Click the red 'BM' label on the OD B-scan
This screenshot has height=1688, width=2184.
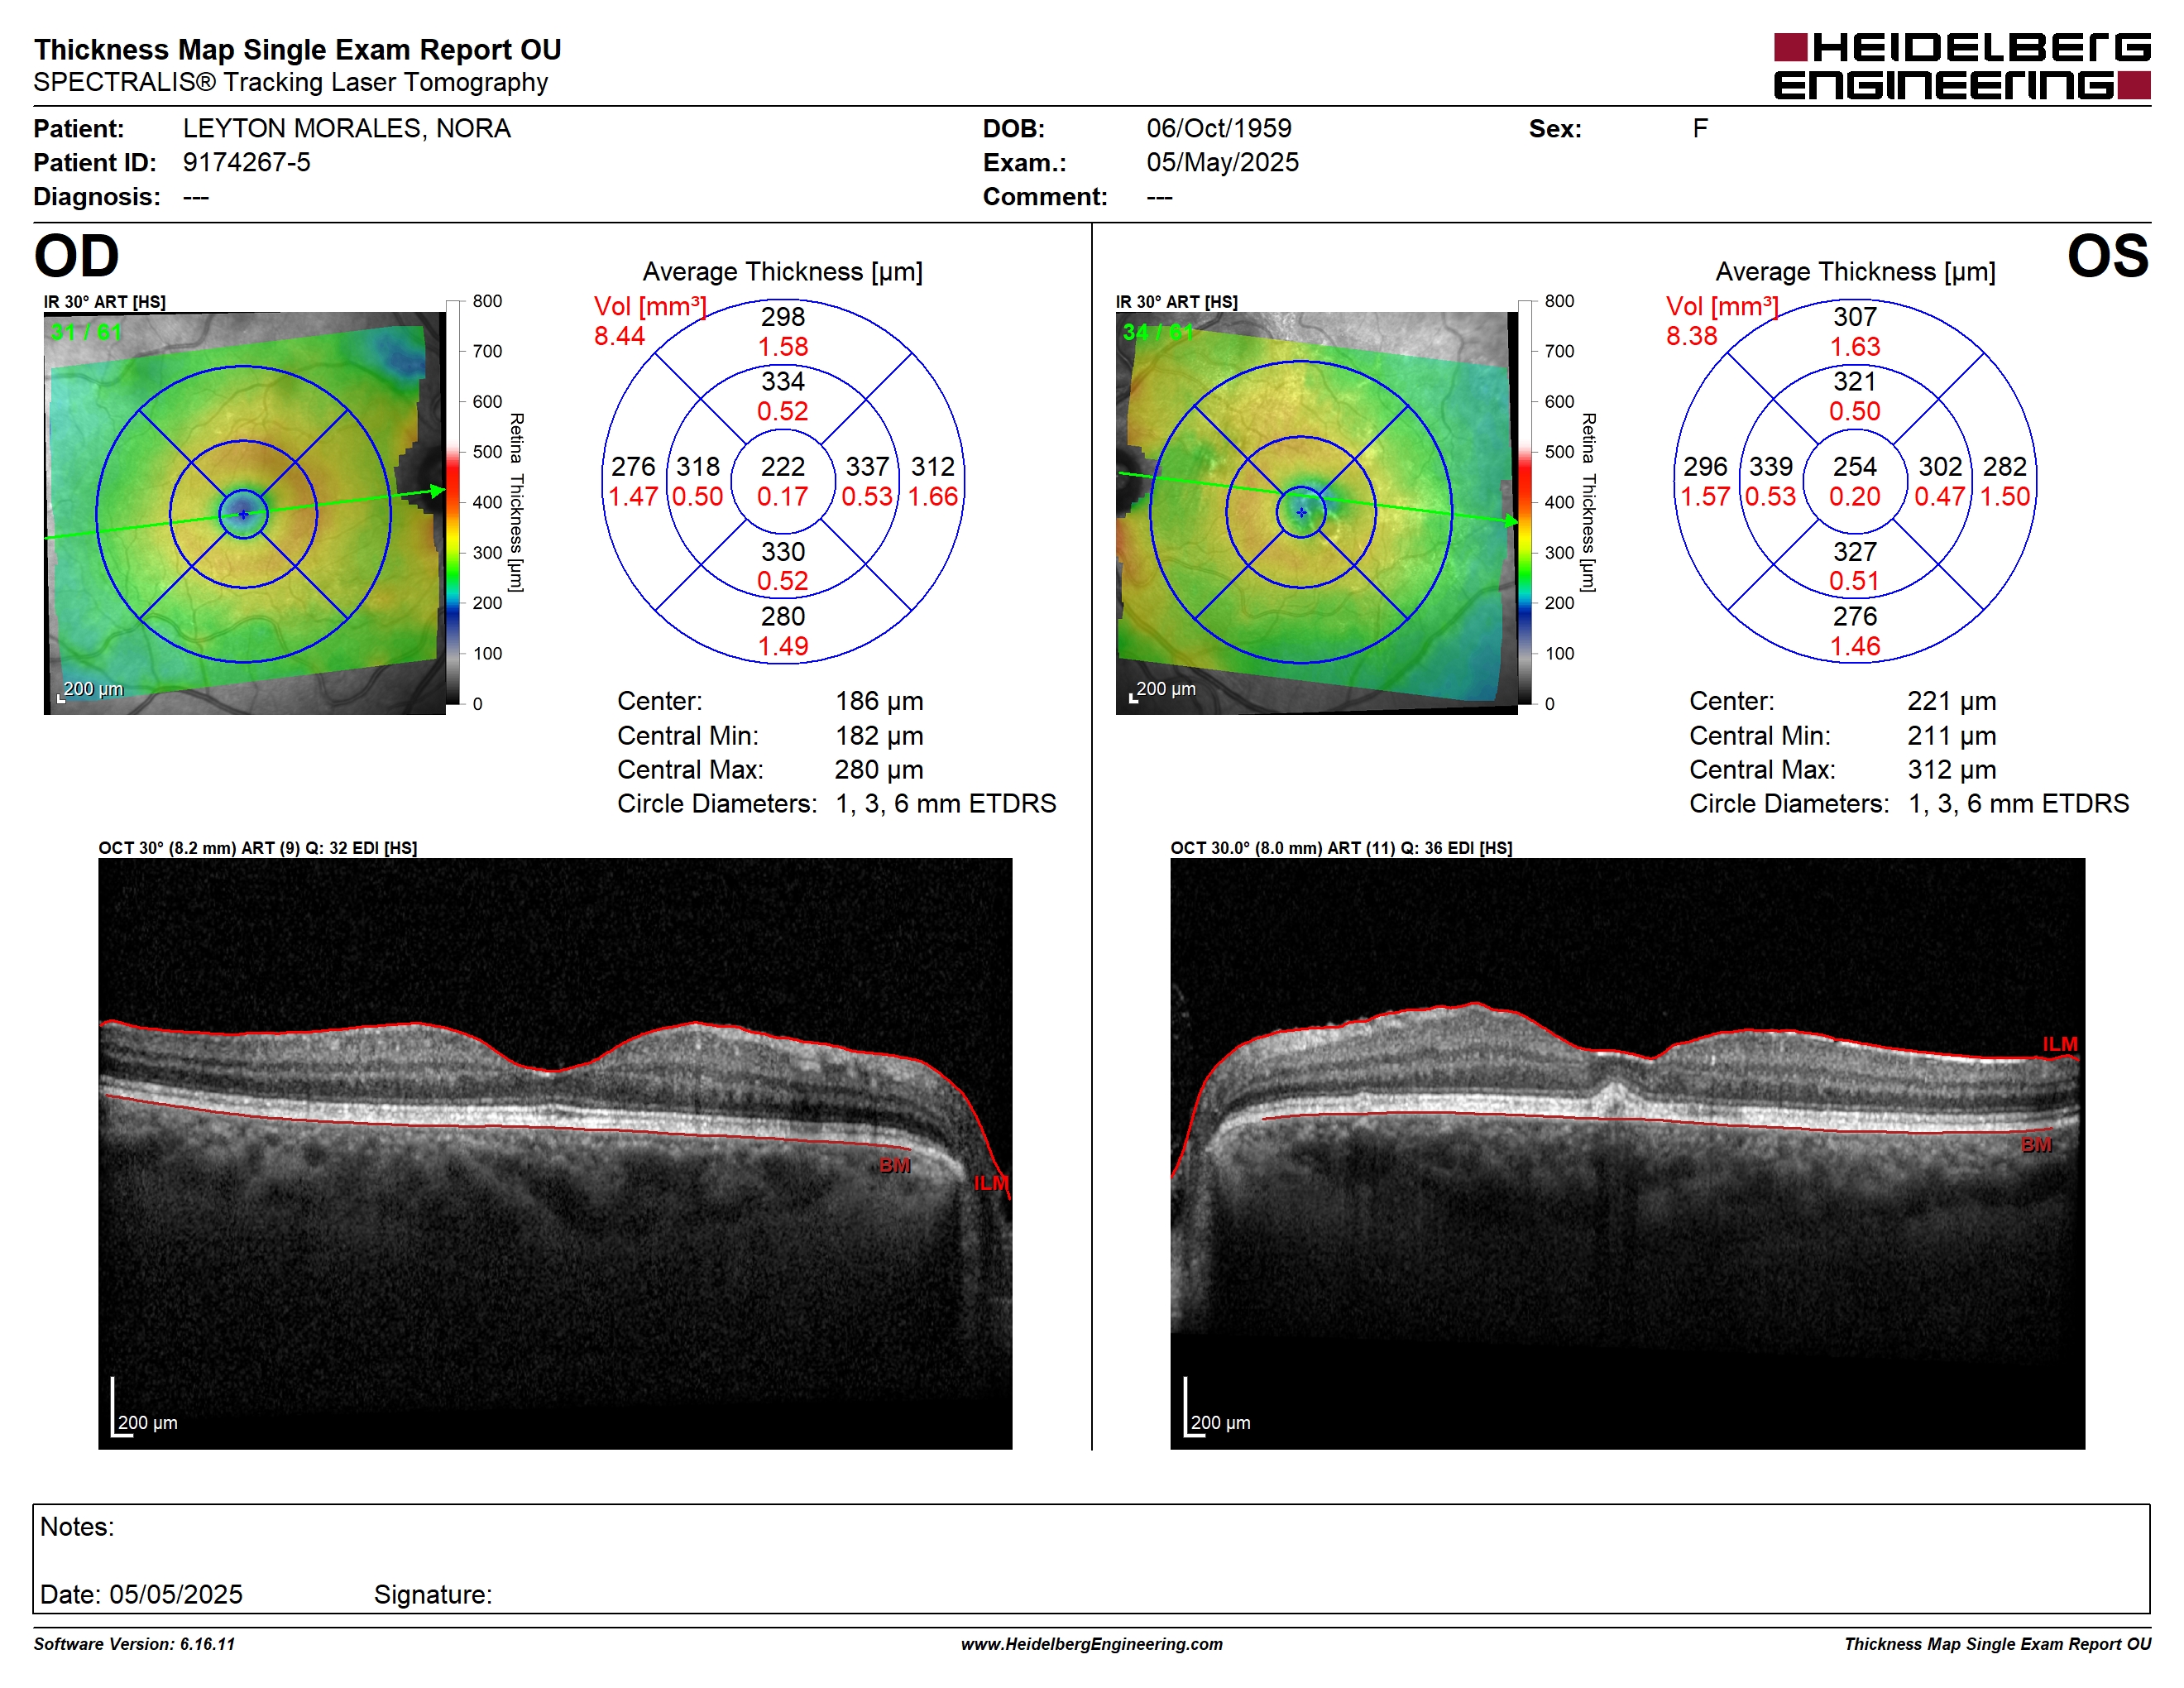tap(895, 1165)
